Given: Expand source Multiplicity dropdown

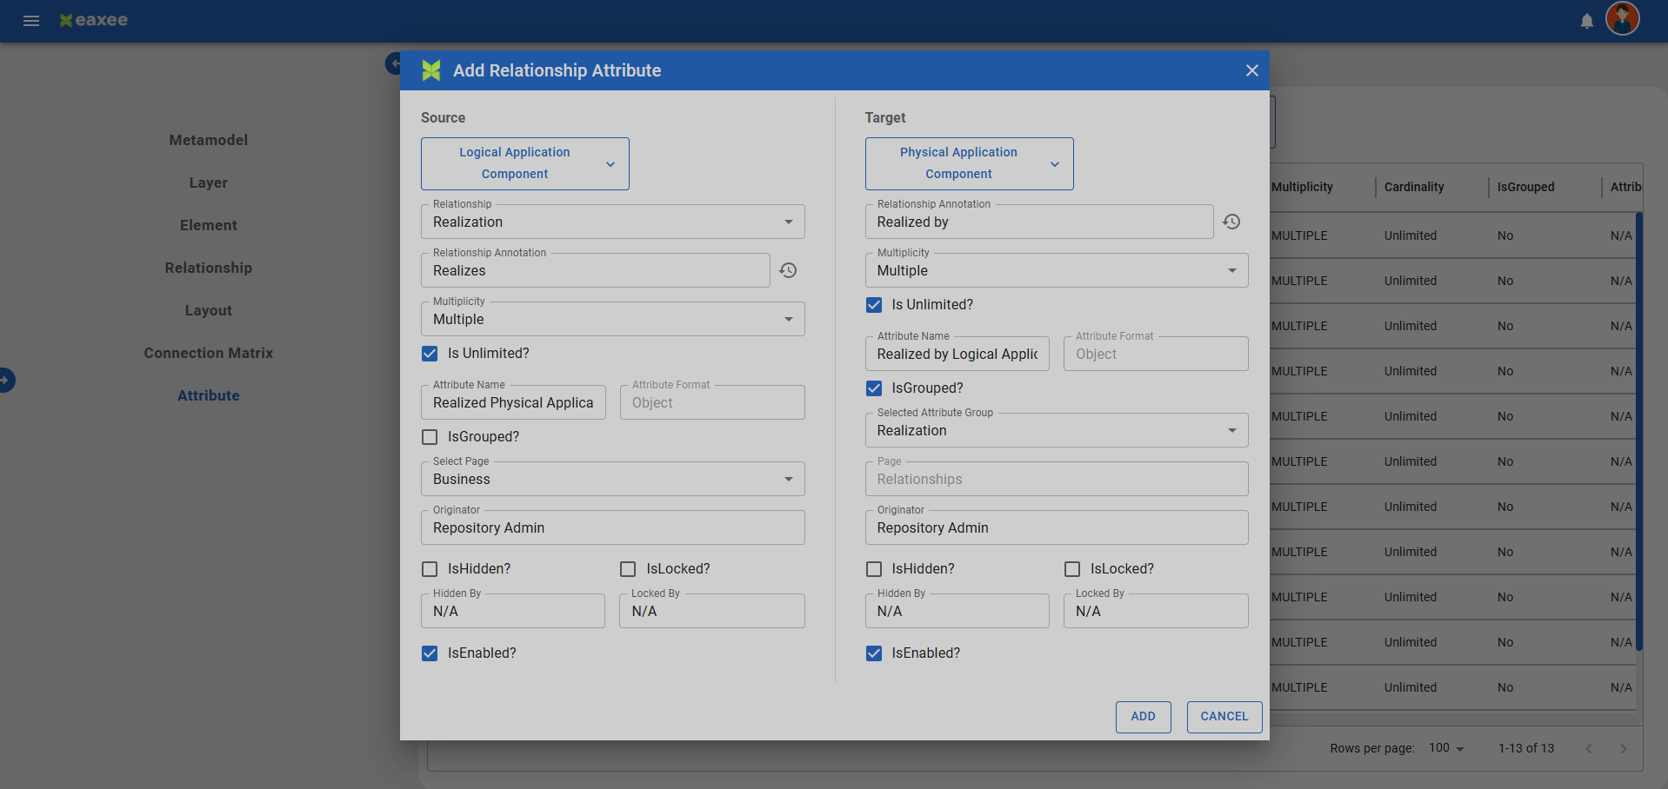Looking at the screenshot, I should (613, 319).
